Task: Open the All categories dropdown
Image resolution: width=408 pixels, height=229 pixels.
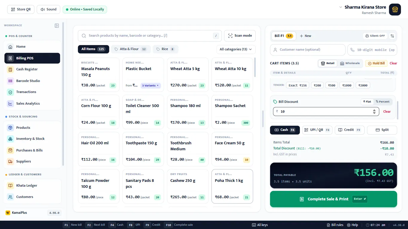Action: click(x=236, y=49)
